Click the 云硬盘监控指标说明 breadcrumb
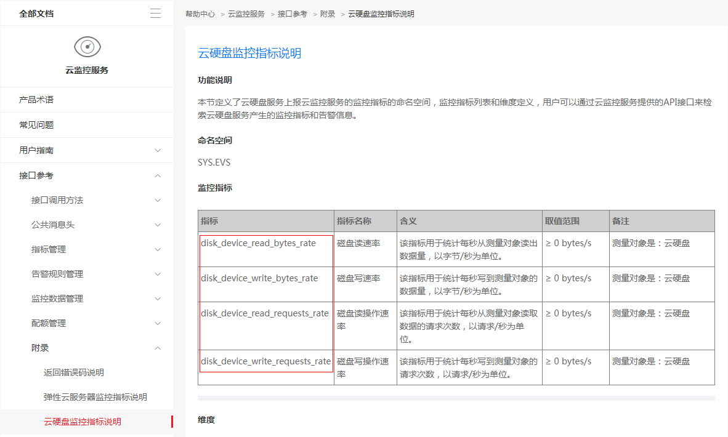This screenshot has height=437, width=728. pos(381,14)
